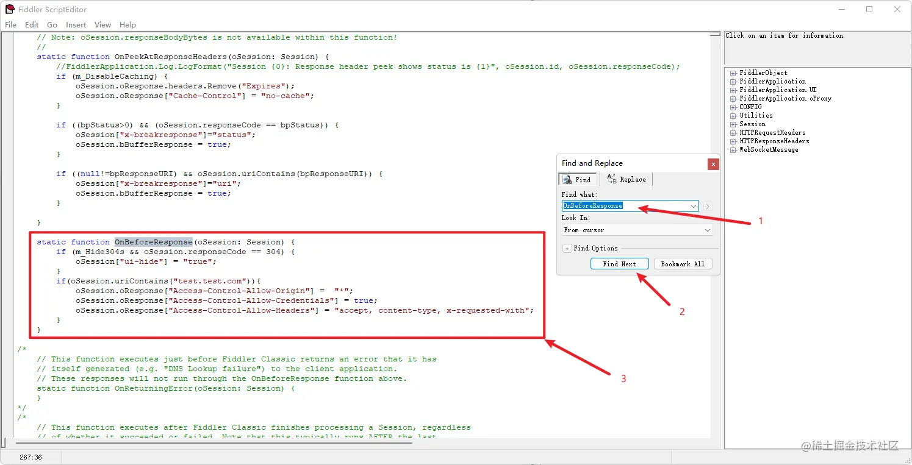Open the Edit menu
912x465 pixels.
[x=32, y=25]
